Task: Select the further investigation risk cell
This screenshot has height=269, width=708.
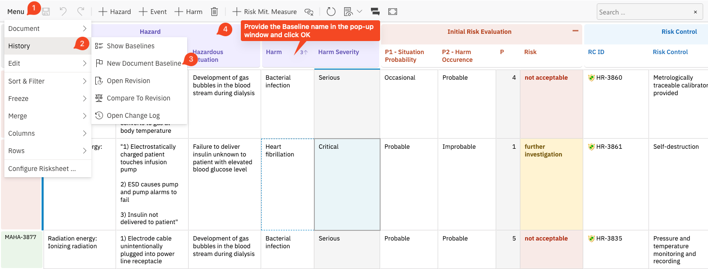Action: pos(551,184)
